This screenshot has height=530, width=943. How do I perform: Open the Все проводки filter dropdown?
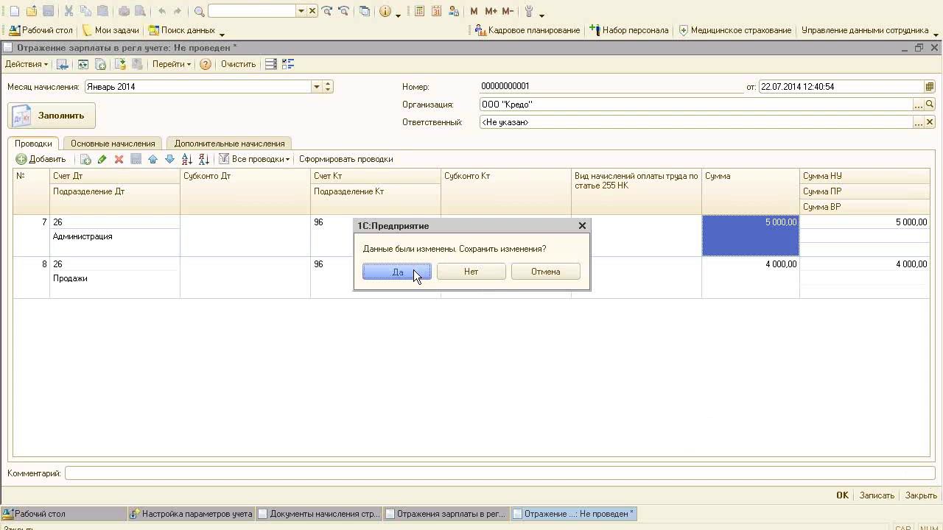[x=255, y=159]
